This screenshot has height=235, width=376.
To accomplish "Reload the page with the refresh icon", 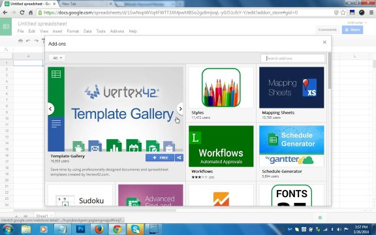I will pyautogui.click(x=22, y=12).
